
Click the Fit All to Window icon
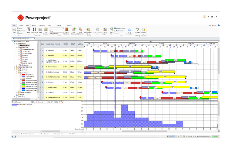[129, 30]
